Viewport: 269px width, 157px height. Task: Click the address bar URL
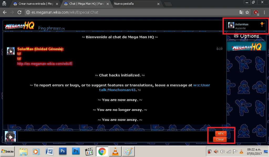[65, 12]
